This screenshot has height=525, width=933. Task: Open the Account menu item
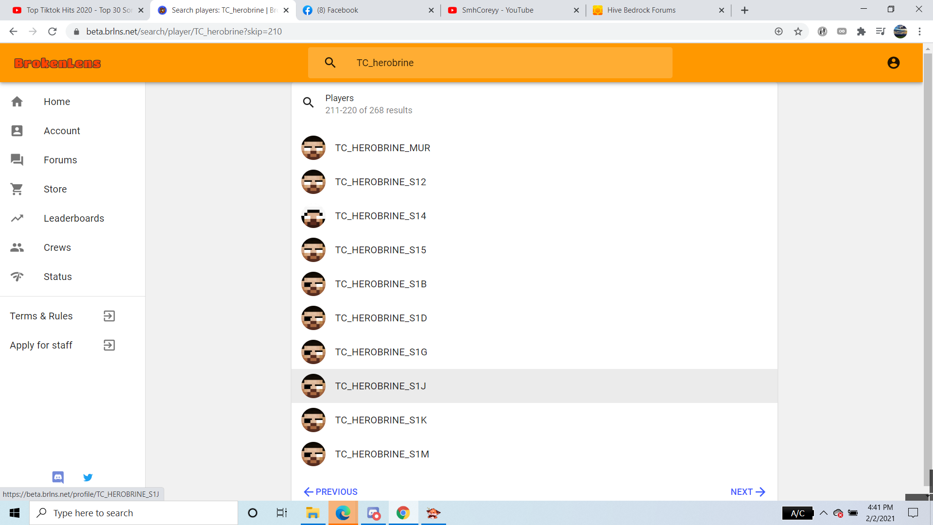pos(72,131)
